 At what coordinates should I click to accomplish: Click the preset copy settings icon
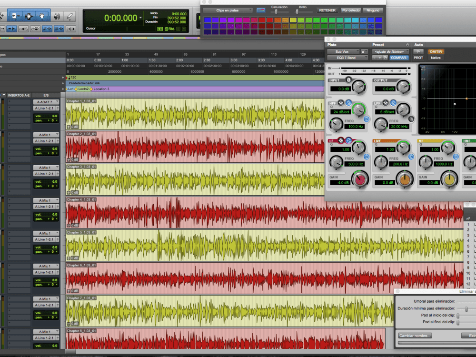(385, 58)
